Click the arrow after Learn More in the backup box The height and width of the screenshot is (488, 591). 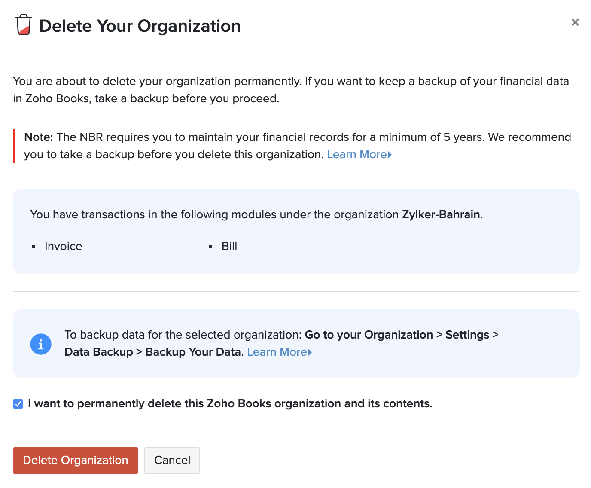(x=310, y=352)
